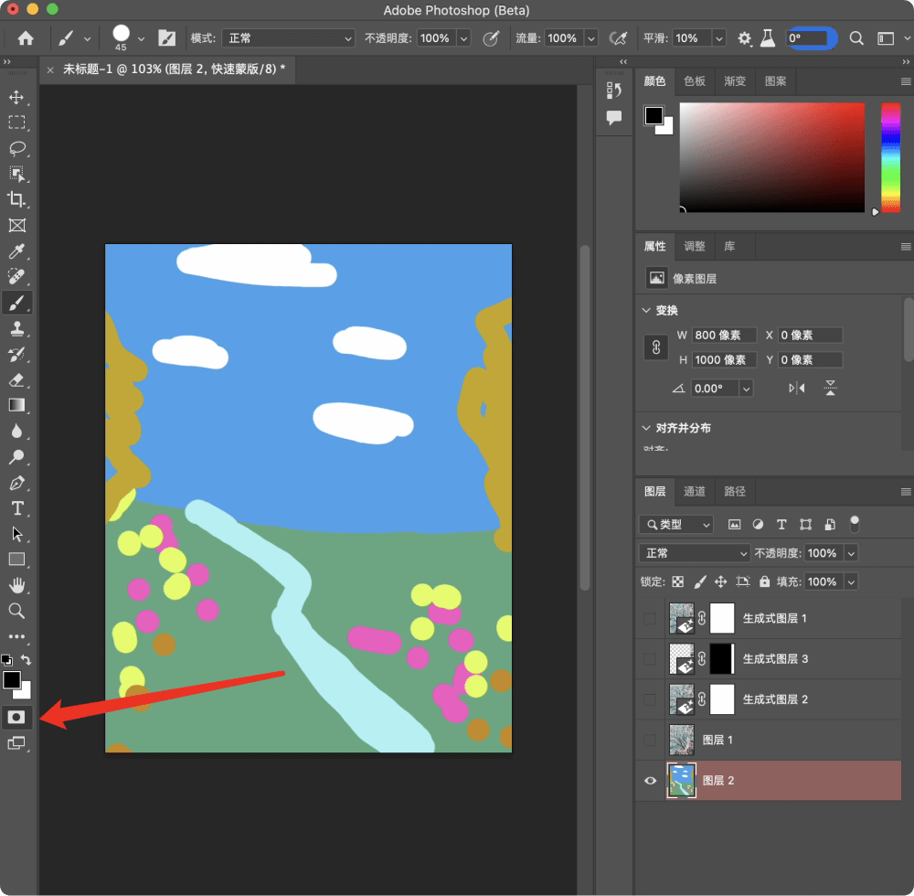Viewport: 914px width, 896px height.
Task: Select the Type tool
Action: 17,507
